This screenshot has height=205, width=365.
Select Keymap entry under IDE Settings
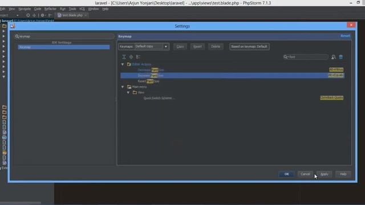click(63, 47)
